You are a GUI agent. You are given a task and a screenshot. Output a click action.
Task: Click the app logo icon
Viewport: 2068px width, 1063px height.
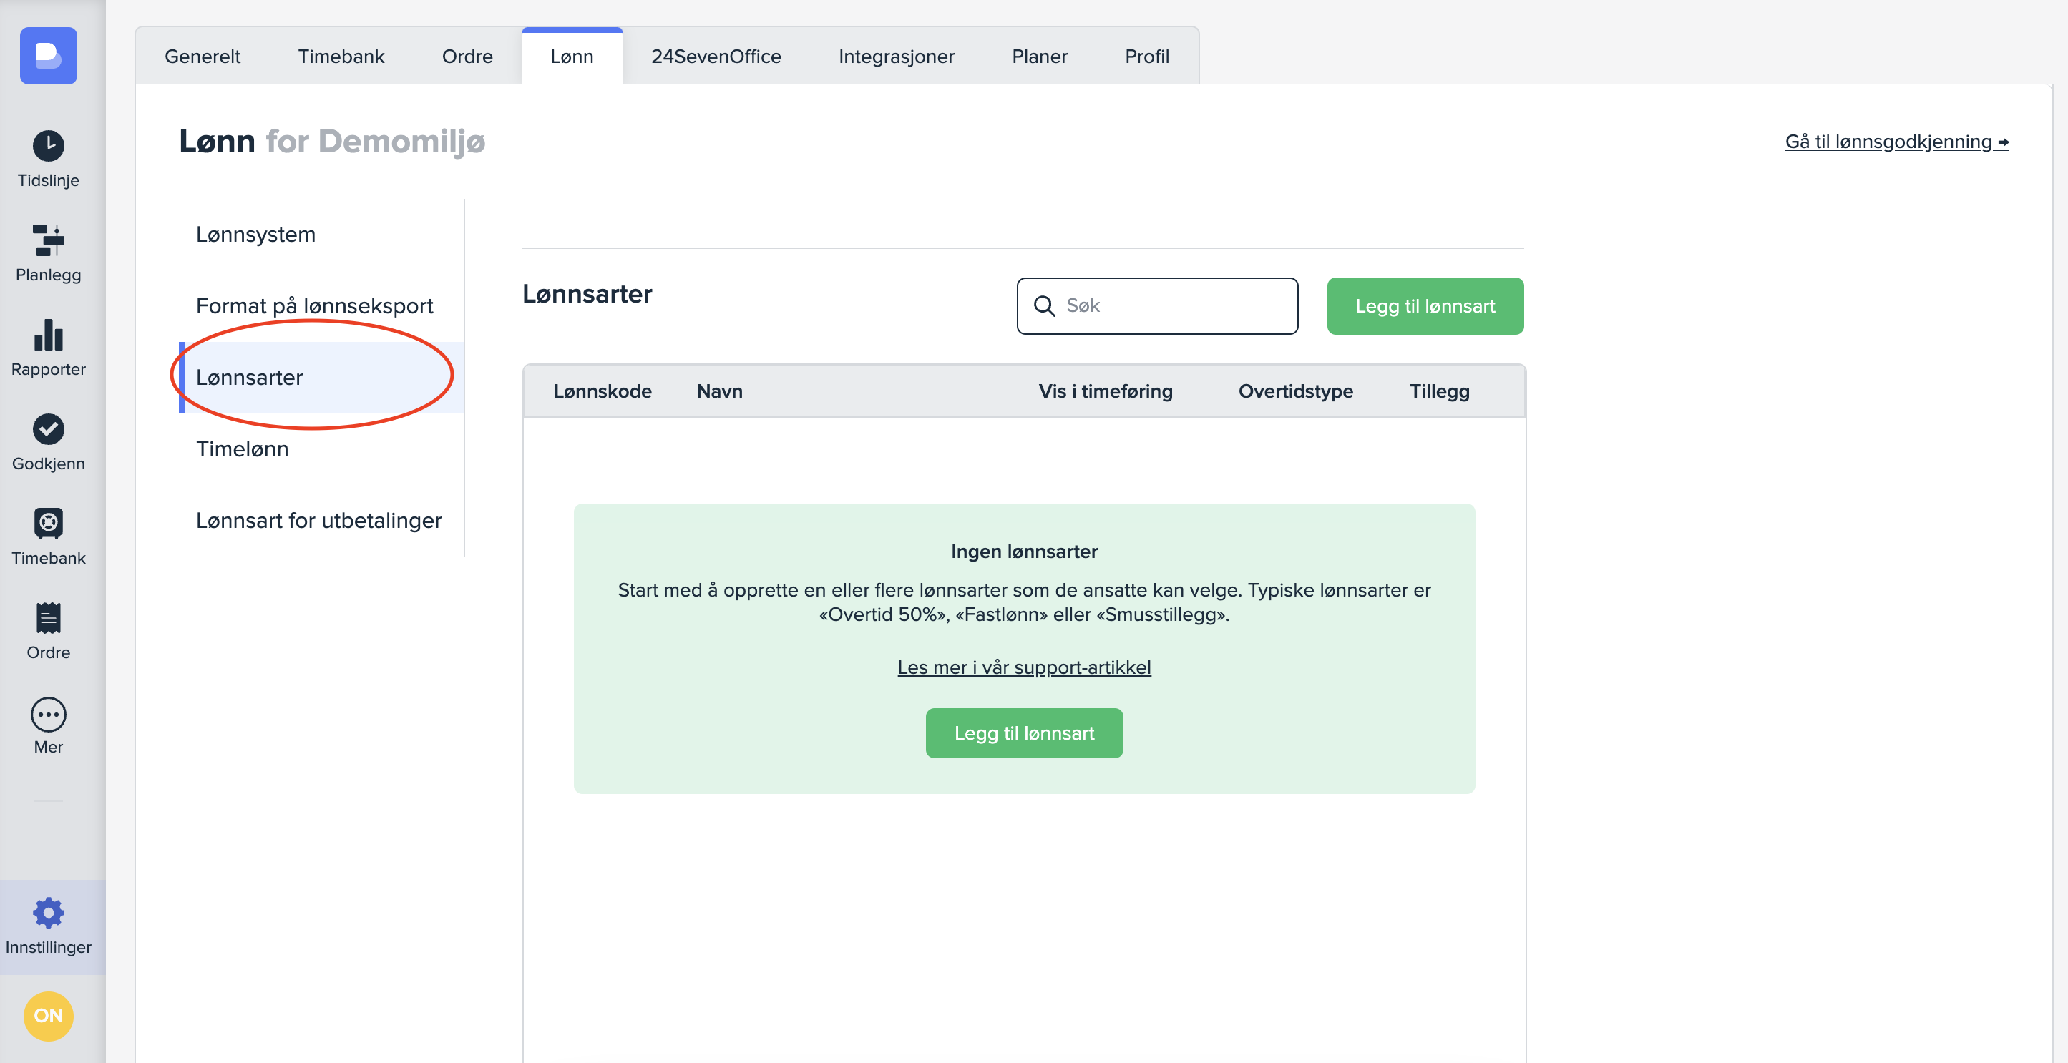click(x=48, y=57)
